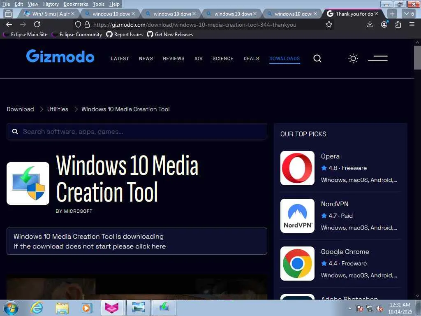Click the Gizmodo logo
This screenshot has height=316, width=421.
coord(60,56)
